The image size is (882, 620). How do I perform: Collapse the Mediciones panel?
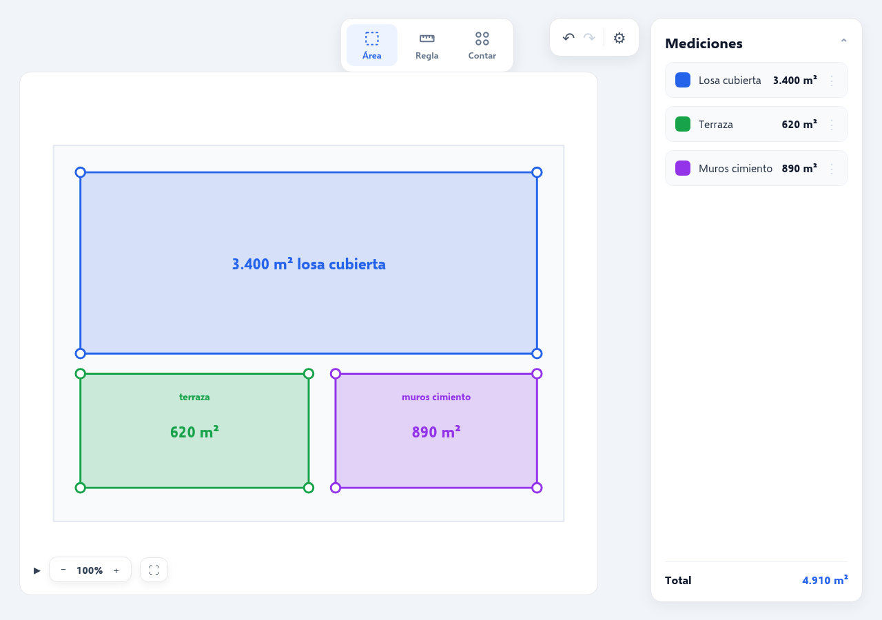point(843,41)
